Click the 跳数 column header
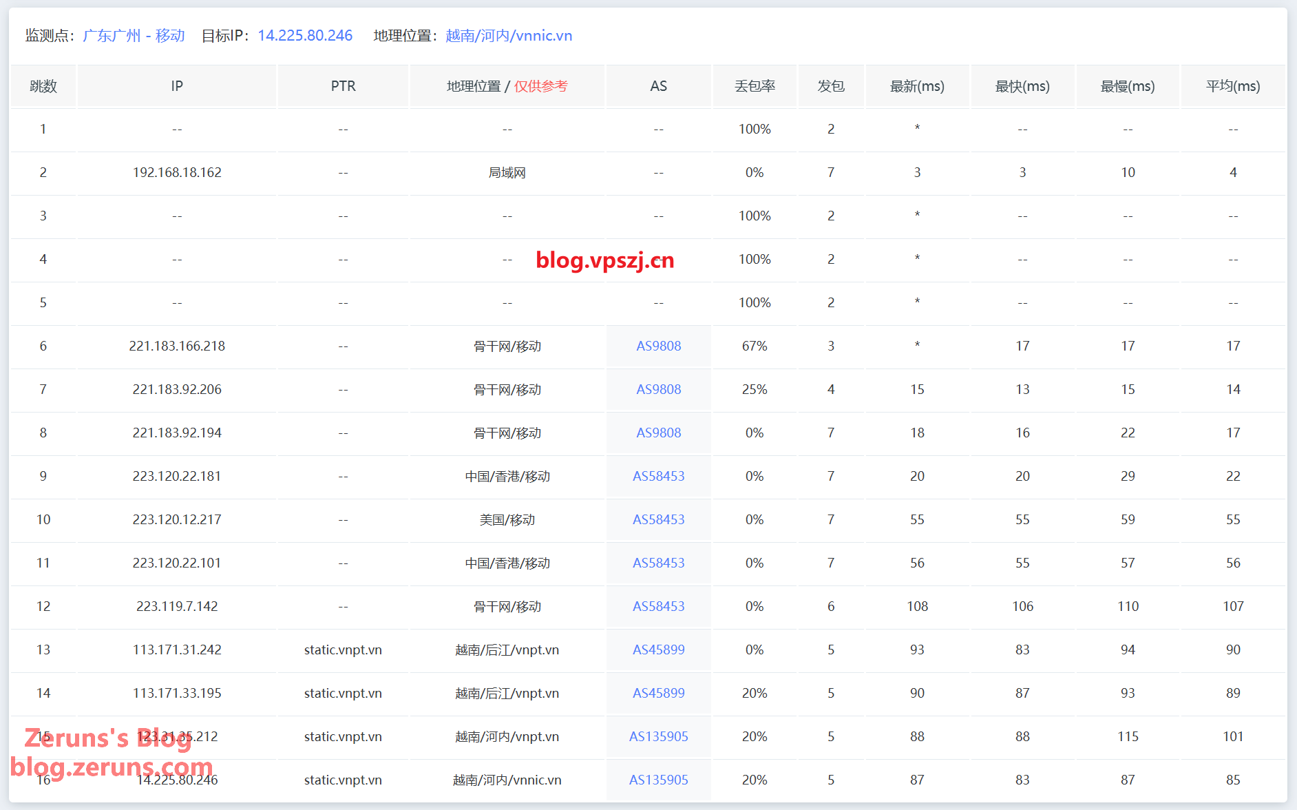This screenshot has height=810, width=1297. (x=43, y=87)
